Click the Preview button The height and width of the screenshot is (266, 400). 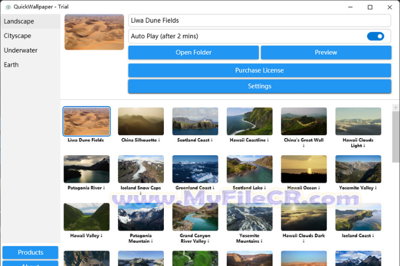tap(326, 53)
